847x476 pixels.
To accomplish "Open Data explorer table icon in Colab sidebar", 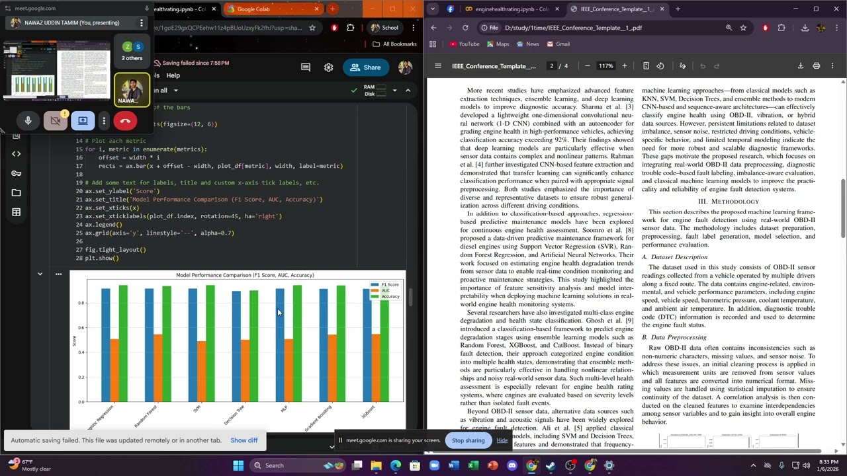I will (17, 212).
